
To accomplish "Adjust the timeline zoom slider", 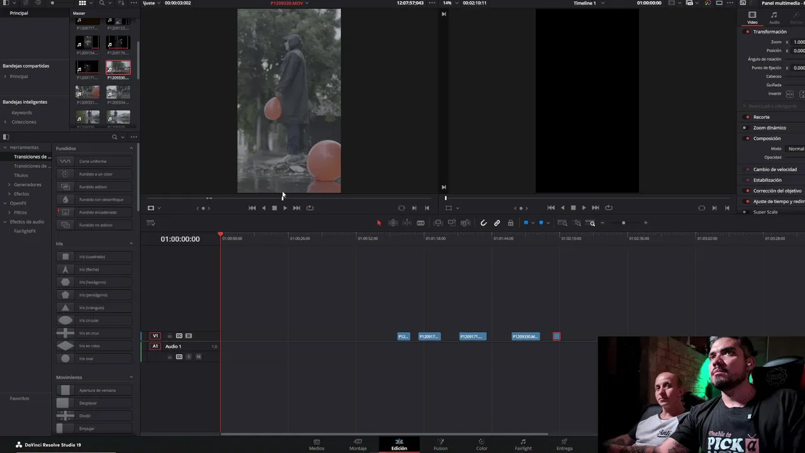I will [x=623, y=223].
